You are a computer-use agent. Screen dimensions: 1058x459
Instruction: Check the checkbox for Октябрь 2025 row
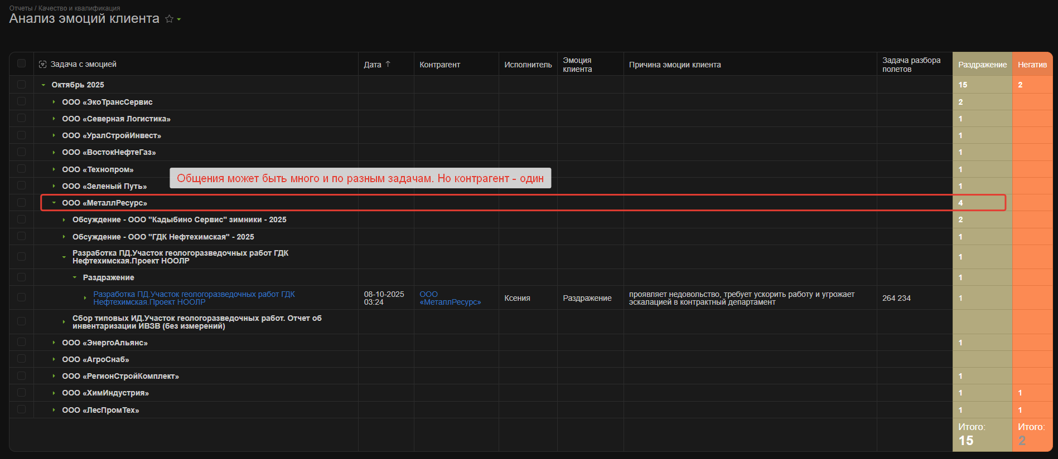click(x=21, y=85)
